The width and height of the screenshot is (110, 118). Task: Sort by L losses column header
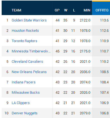point(74,10)
